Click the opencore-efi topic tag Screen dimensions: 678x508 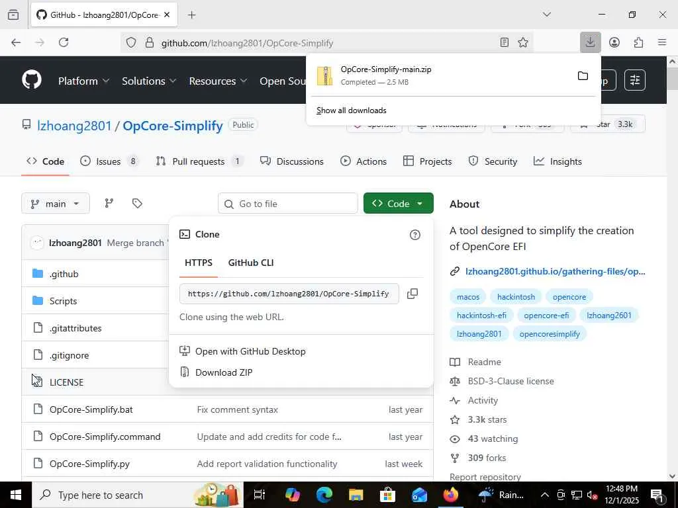[x=546, y=316]
